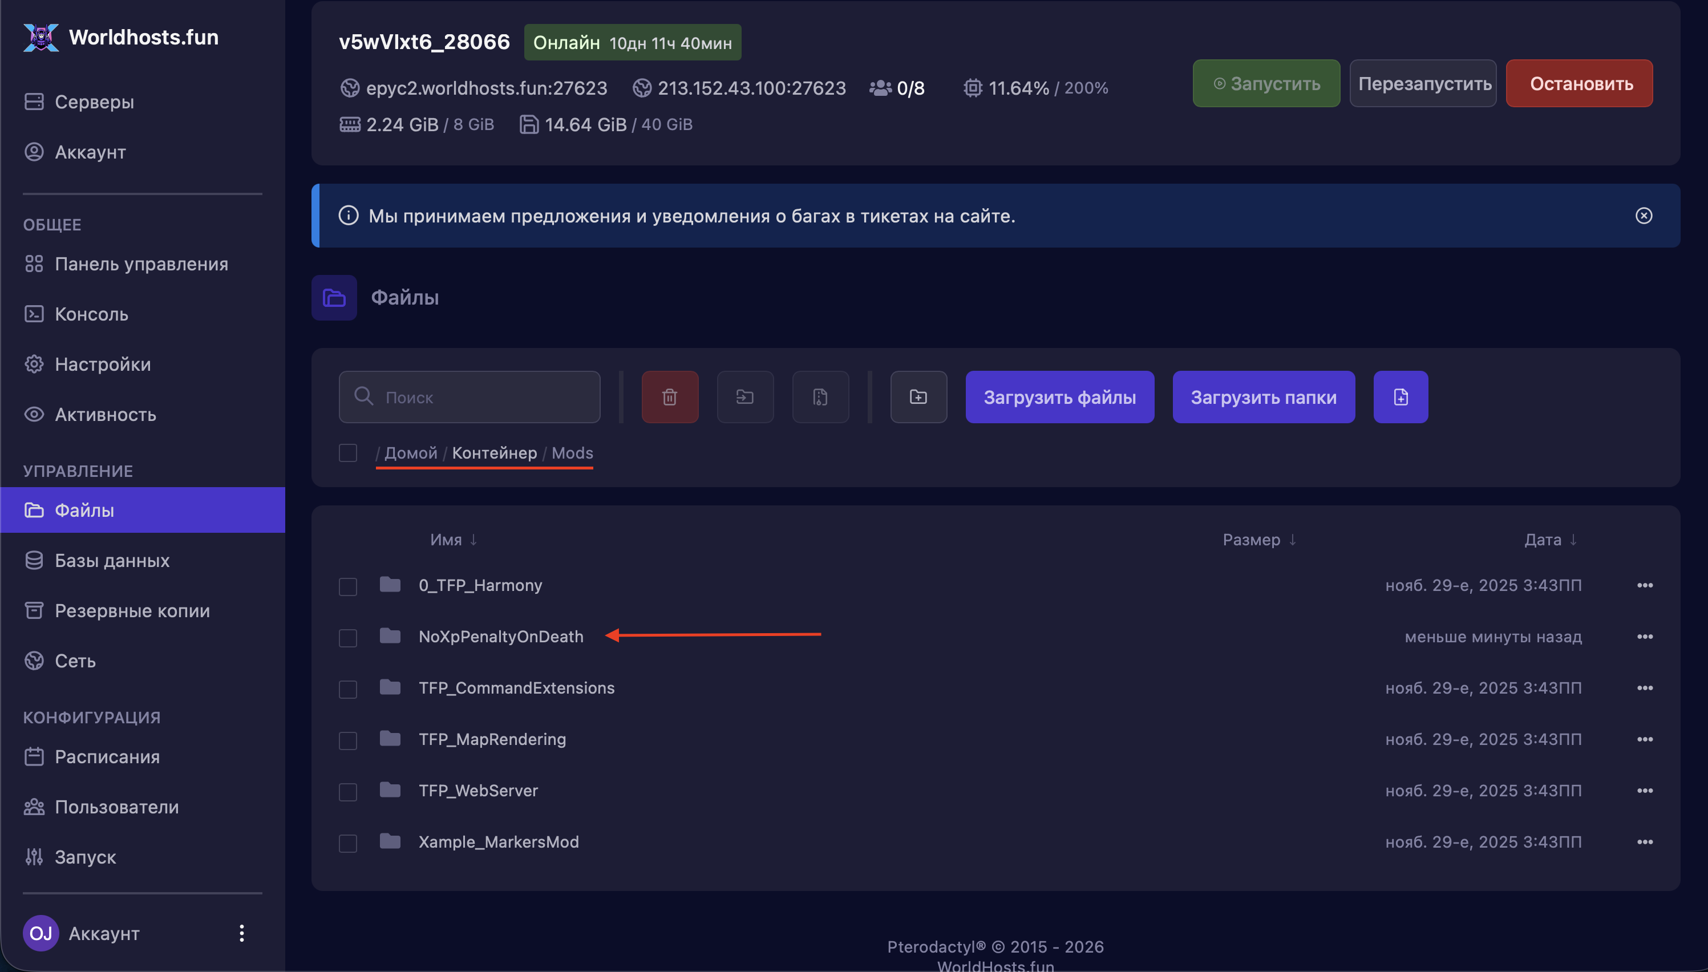The width and height of the screenshot is (1708, 972).
Task: Open the options menu for the 0_TFP_Harmony row
Action: click(x=1645, y=585)
